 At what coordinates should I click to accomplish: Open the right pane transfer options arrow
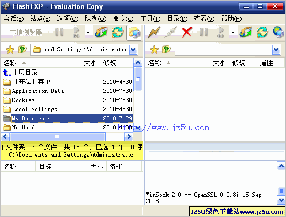[x=232, y=33]
